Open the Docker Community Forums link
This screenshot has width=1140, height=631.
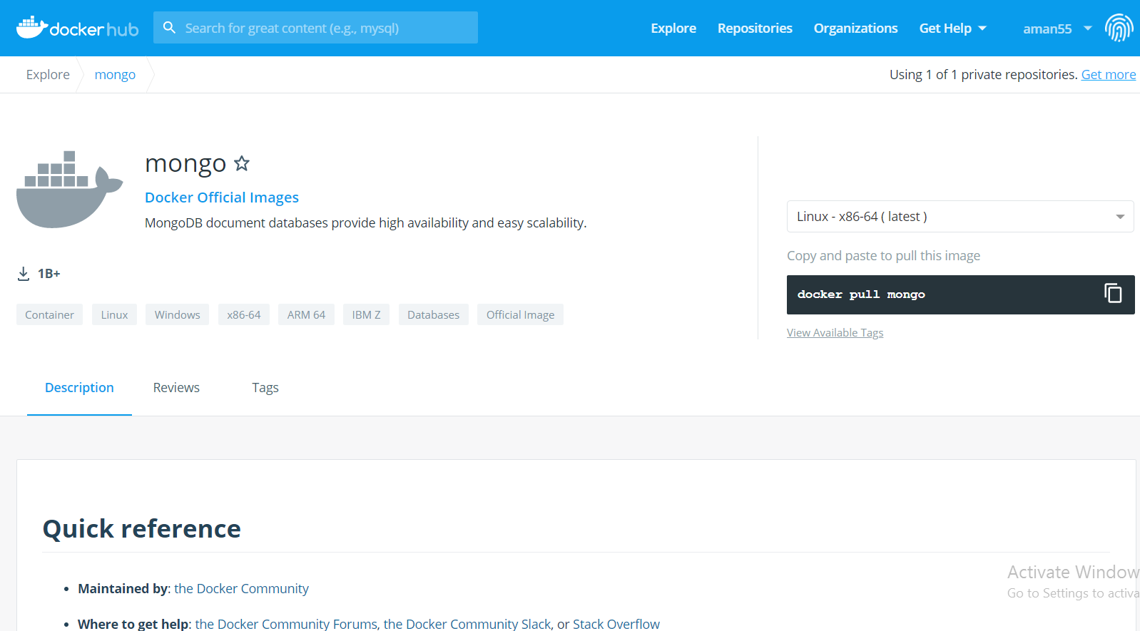click(286, 624)
